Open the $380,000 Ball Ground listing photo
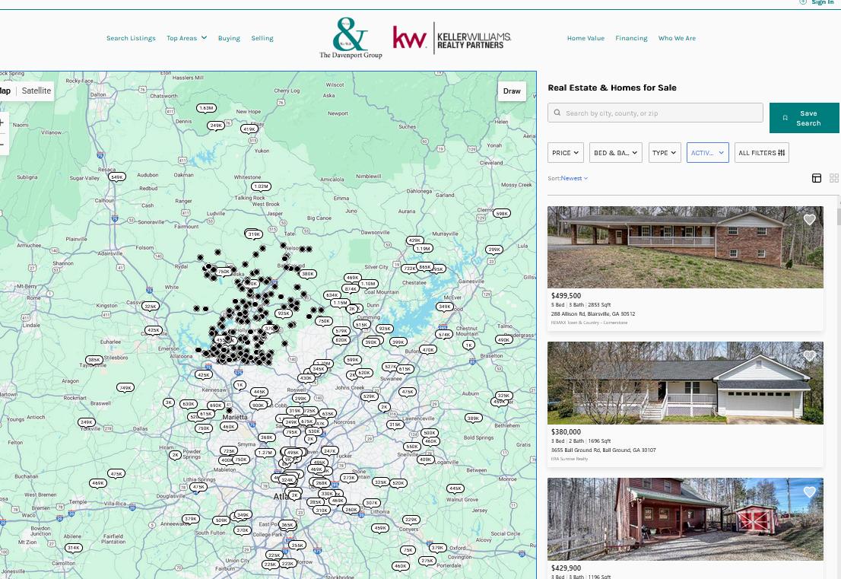 [x=685, y=383]
